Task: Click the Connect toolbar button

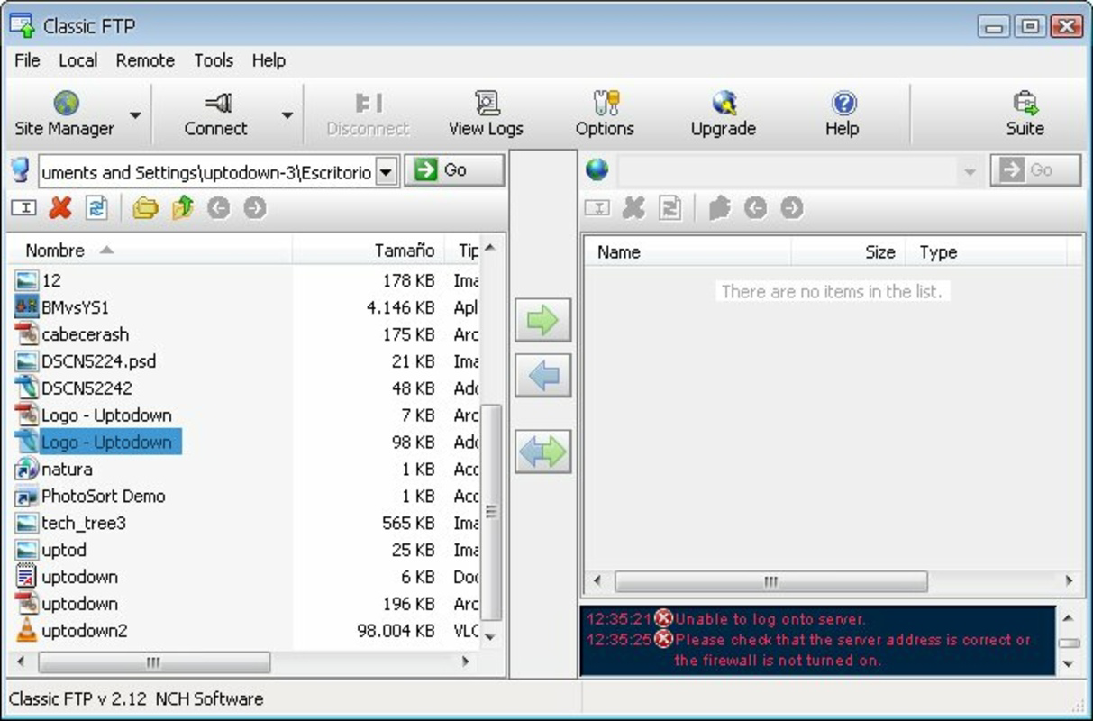Action: click(x=216, y=114)
